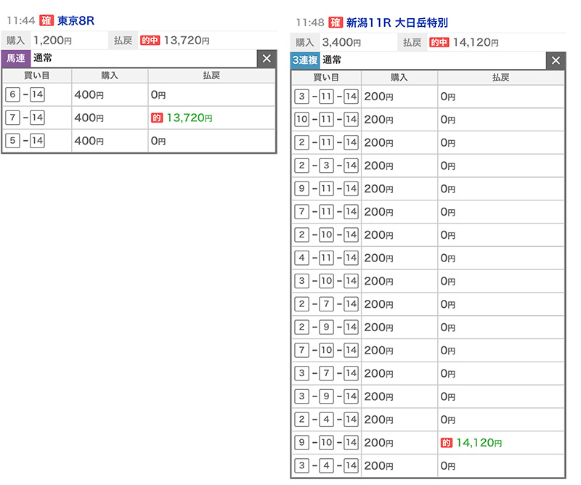The image size is (581, 485).
Task: Select the purple 馬連 bet type label
Action: coord(15,59)
